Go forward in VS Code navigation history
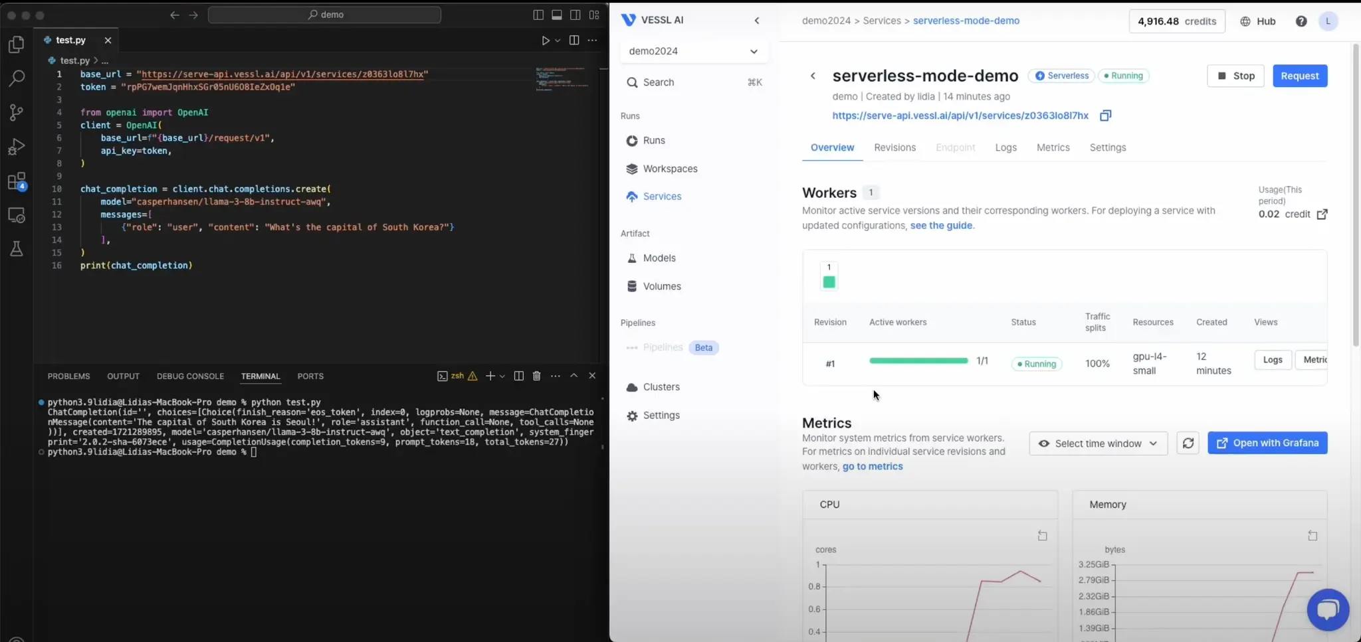Viewport: 1361px width, 642px height. tap(193, 15)
